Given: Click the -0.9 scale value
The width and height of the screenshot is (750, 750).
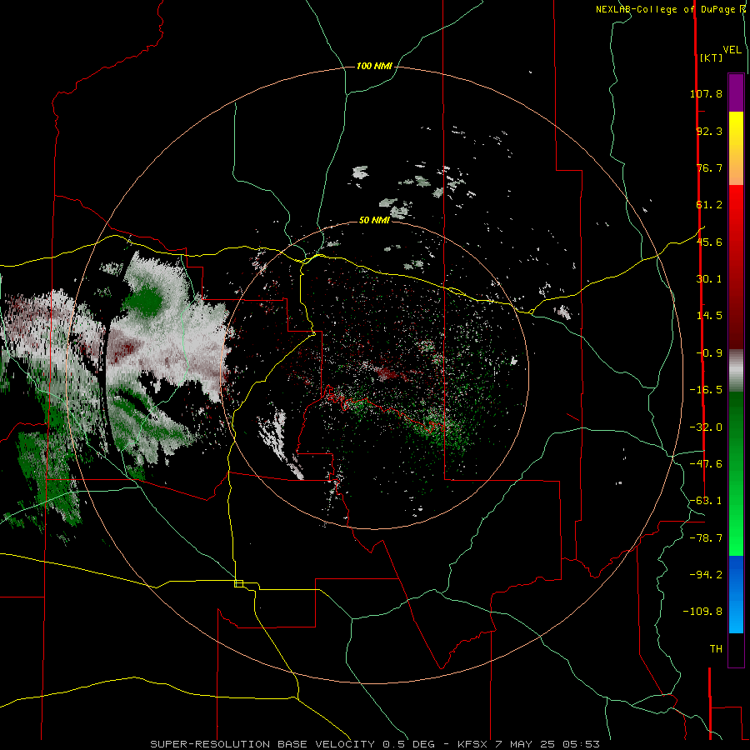Looking at the screenshot, I should 709,353.
